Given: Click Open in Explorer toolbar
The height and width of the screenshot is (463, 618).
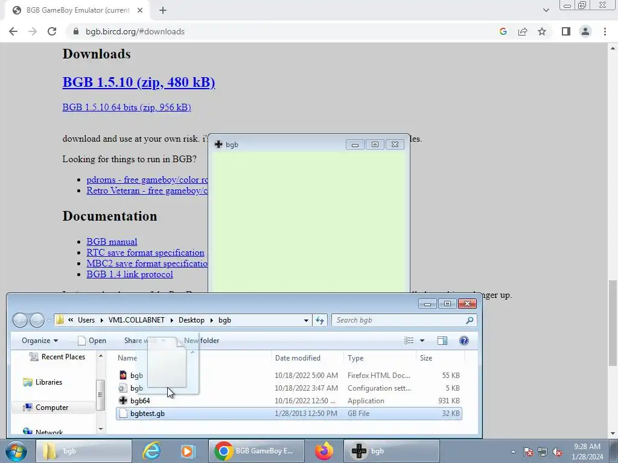Looking at the screenshot, I should tap(92, 341).
